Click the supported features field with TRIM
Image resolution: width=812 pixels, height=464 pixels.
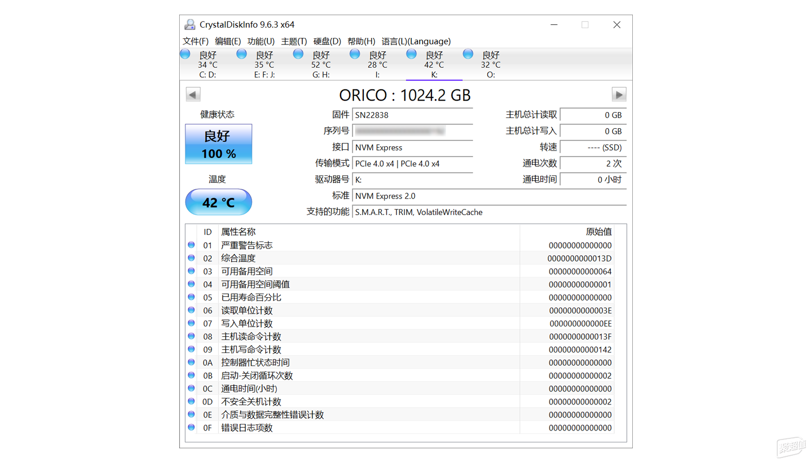tap(489, 212)
